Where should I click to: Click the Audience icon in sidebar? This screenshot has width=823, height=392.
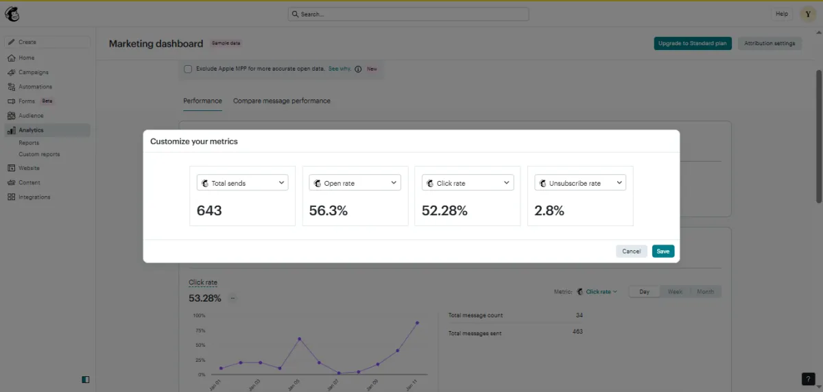[x=12, y=115]
